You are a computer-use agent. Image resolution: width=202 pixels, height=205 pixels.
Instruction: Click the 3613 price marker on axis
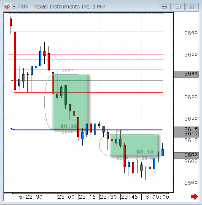186,134
